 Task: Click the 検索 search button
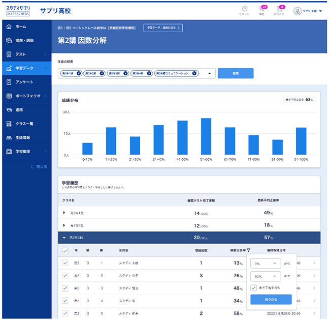pos(236,73)
